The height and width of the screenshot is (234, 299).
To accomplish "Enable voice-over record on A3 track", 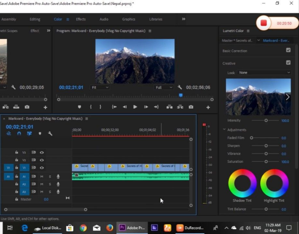I will click(58, 192).
